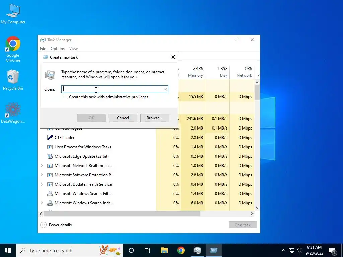Select Host Process for Windows Tasks row

tap(147, 147)
